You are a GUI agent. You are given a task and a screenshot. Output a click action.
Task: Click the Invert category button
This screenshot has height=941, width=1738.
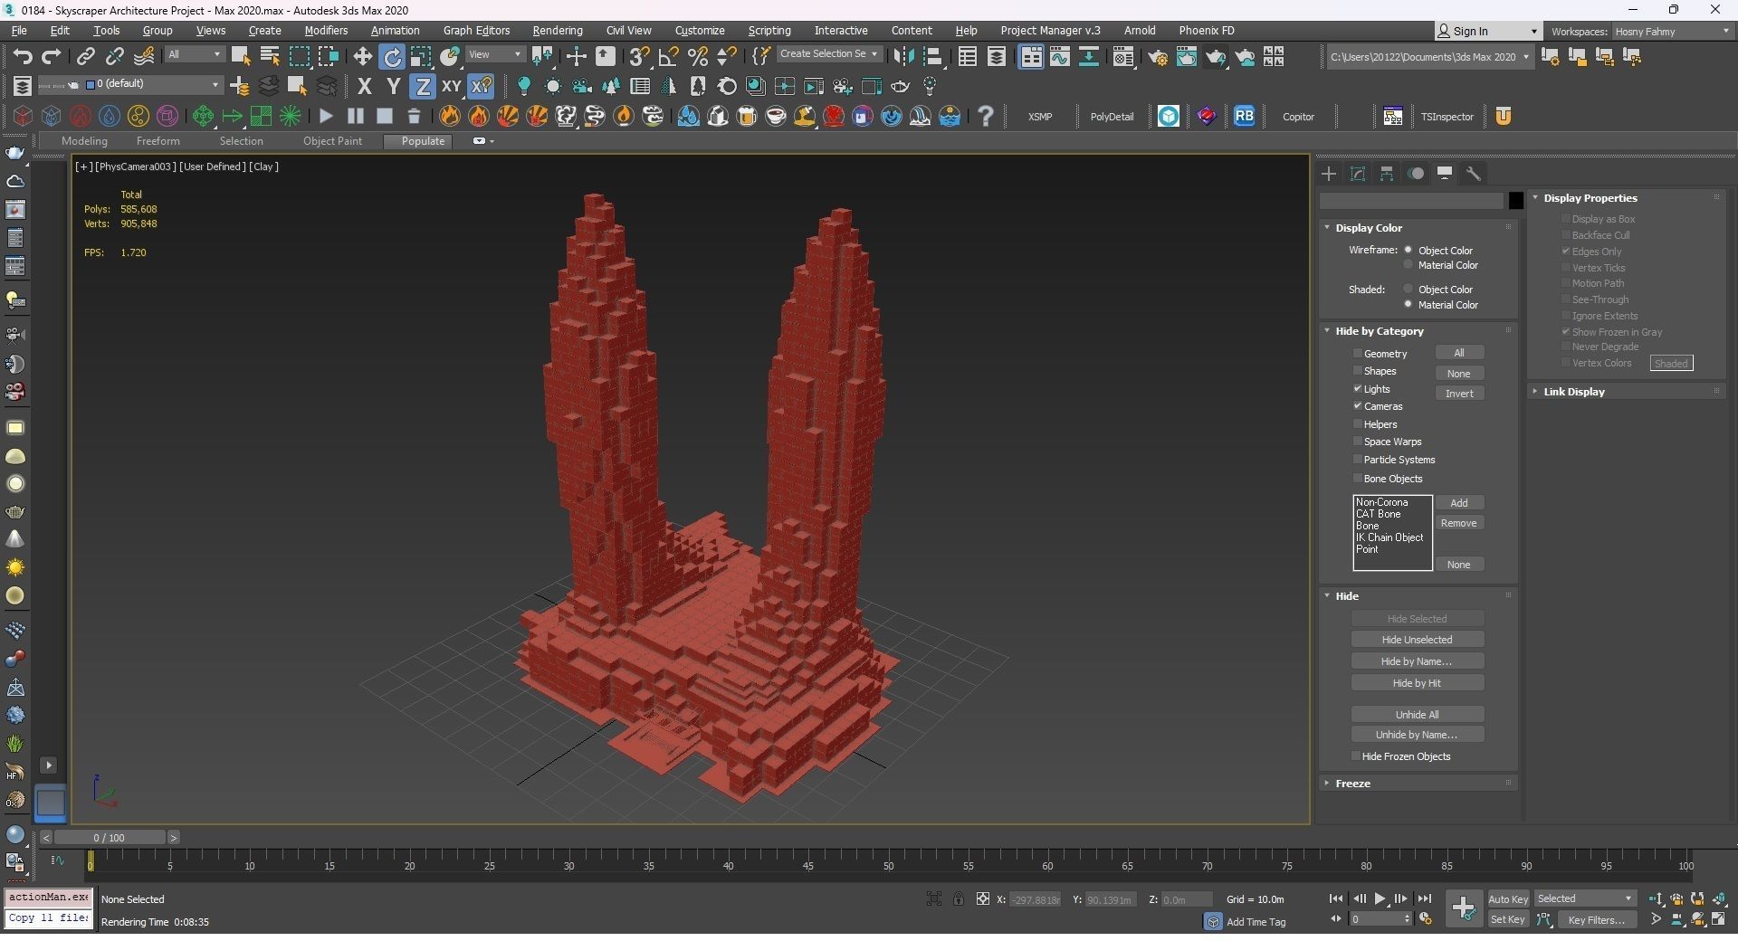click(x=1459, y=394)
